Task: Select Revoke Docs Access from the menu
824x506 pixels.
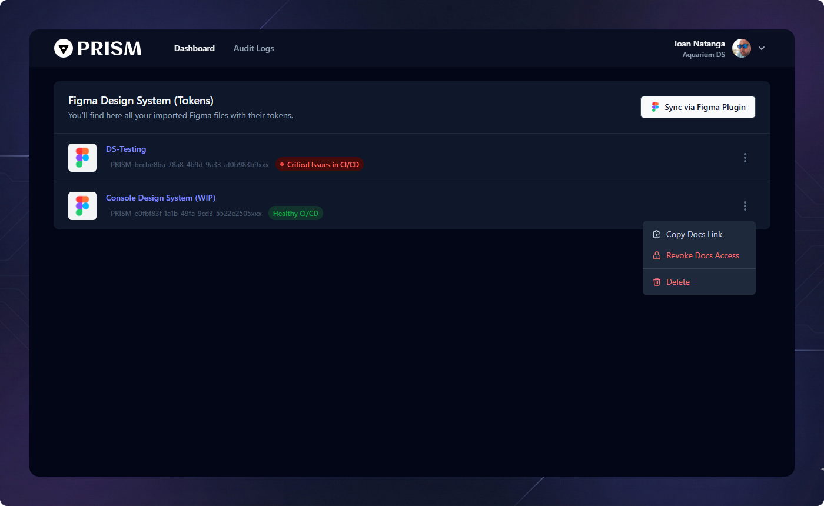Action: 702,255
